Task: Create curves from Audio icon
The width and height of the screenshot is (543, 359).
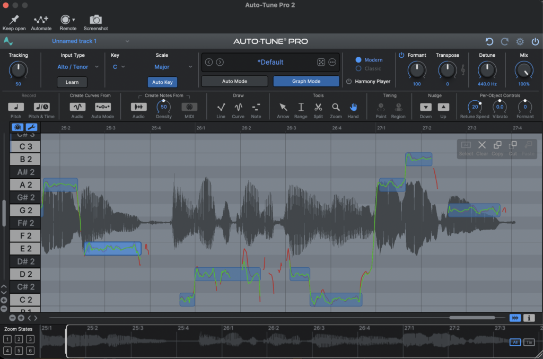Action: 77,107
